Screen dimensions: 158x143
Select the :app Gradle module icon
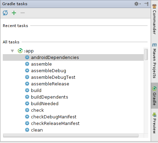click(x=20, y=51)
